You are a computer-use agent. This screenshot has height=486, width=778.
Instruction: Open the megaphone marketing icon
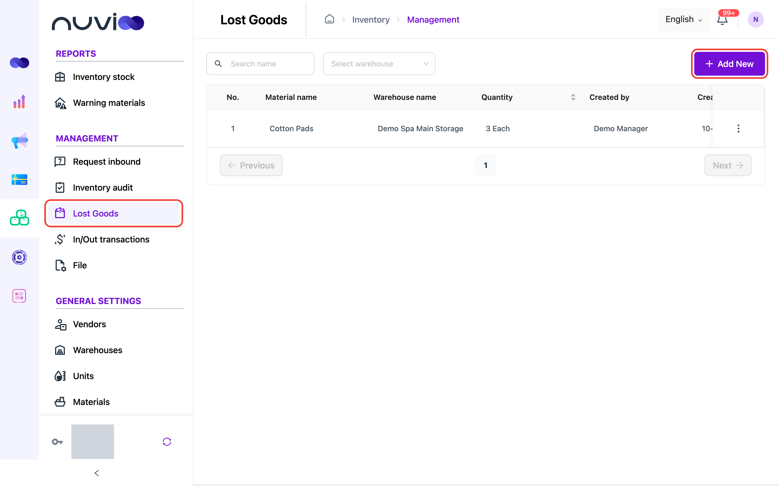click(x=19, y=140)
